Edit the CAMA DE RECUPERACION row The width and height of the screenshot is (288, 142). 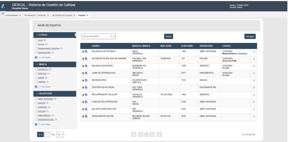(x=254, y=102)
